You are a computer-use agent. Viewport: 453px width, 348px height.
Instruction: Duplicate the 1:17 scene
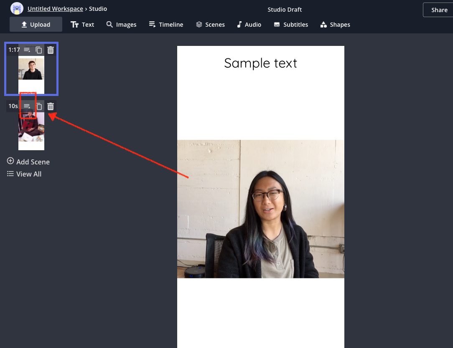pos(39,50)
